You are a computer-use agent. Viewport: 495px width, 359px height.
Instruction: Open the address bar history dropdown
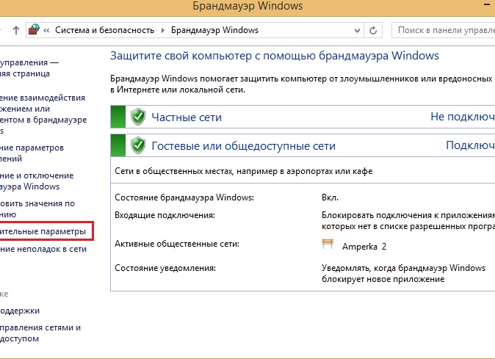point(357,31)
